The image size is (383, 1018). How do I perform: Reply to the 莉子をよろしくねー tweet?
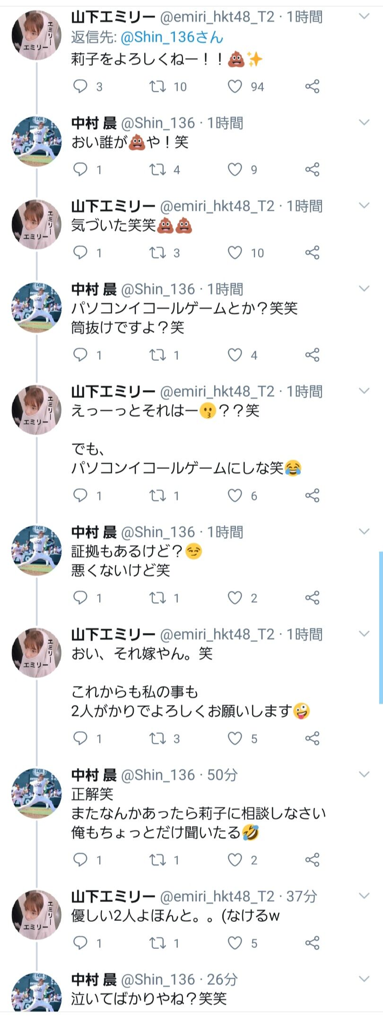80,86
